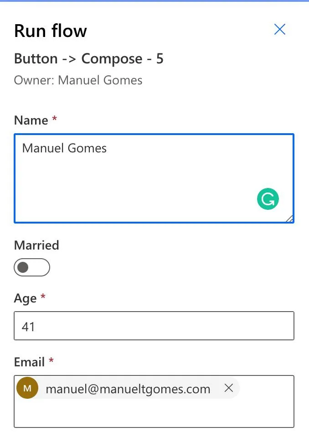Click the "Button -> Compose - 5" flow title
Image resolution: width=309 pixels, height=448 pixels.
pyautogui.click(x=89, y=59)
